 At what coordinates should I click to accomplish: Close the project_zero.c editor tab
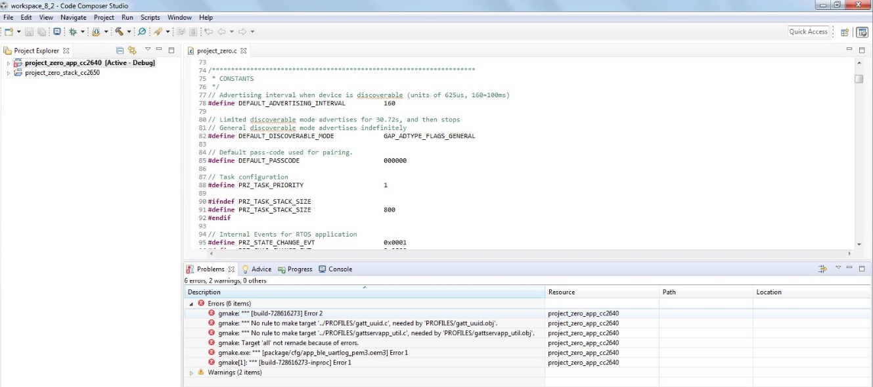tap(244, 51)
